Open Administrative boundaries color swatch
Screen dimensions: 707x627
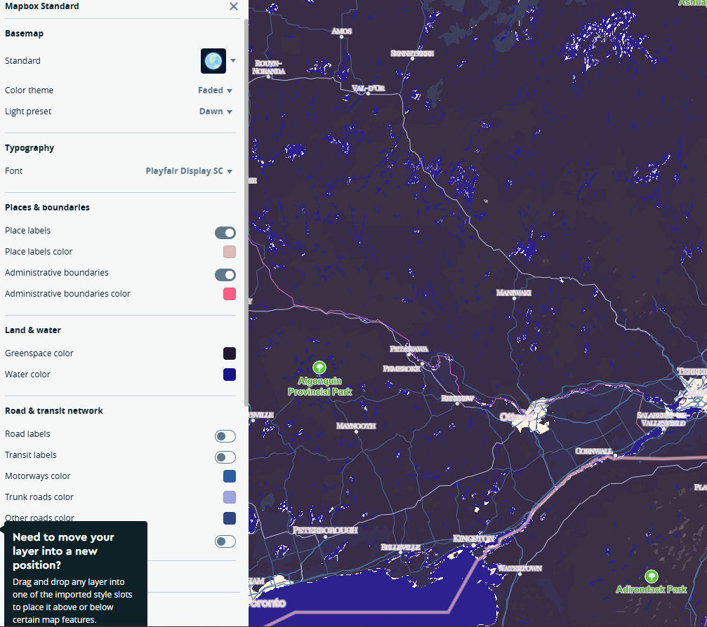click(230, 294)
